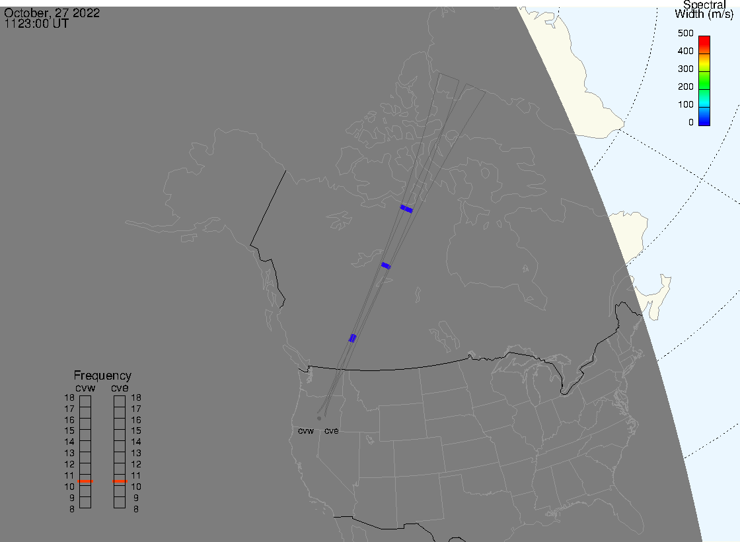Click the 400 label on the color scale
This screenshot has height=542, width=740.
click(685, 51)
